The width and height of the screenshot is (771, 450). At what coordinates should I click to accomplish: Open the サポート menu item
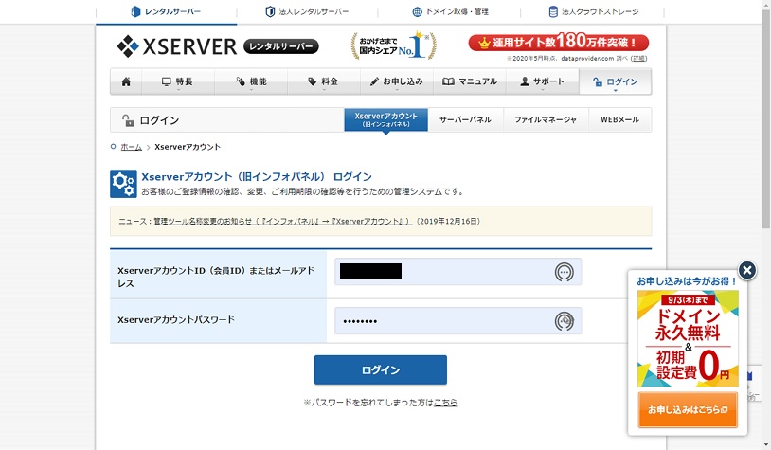(x=543, y=81)
